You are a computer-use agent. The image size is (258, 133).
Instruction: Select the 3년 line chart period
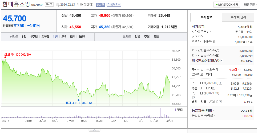(64, 37)
